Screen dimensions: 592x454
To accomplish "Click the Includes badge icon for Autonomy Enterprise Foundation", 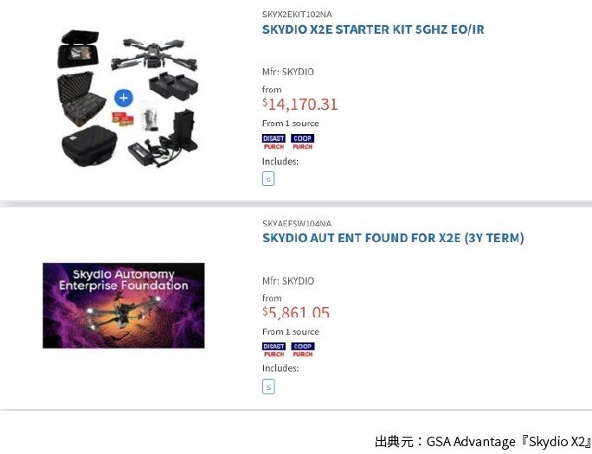I will pos(268,387).
